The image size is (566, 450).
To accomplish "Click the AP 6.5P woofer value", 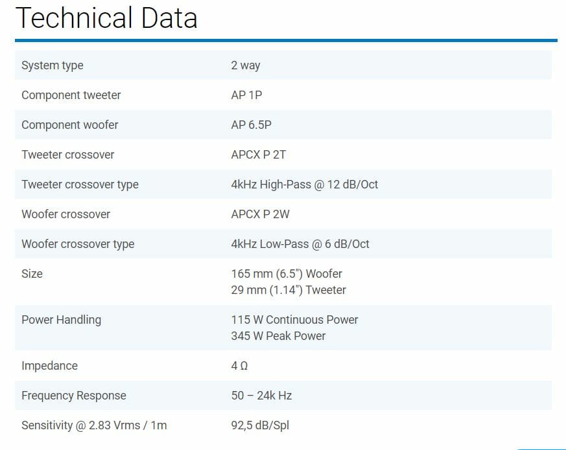I will point(251,125).
